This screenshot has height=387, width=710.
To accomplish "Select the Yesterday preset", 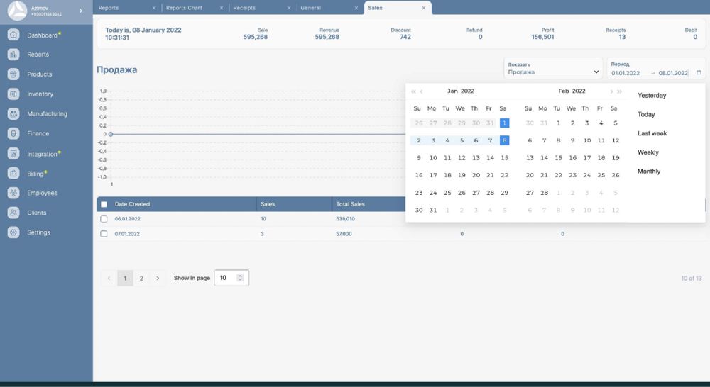I will pyautogui.click(x=652, y=96).
